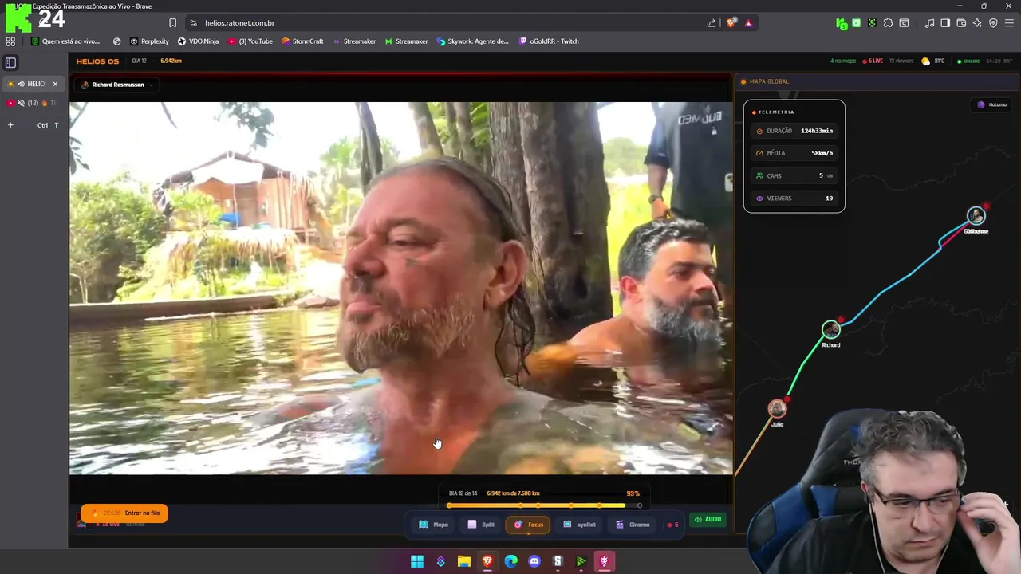Select Richard's marker on the map
The height and width of the screenshot is (574, 1021).
click(831, 329)
